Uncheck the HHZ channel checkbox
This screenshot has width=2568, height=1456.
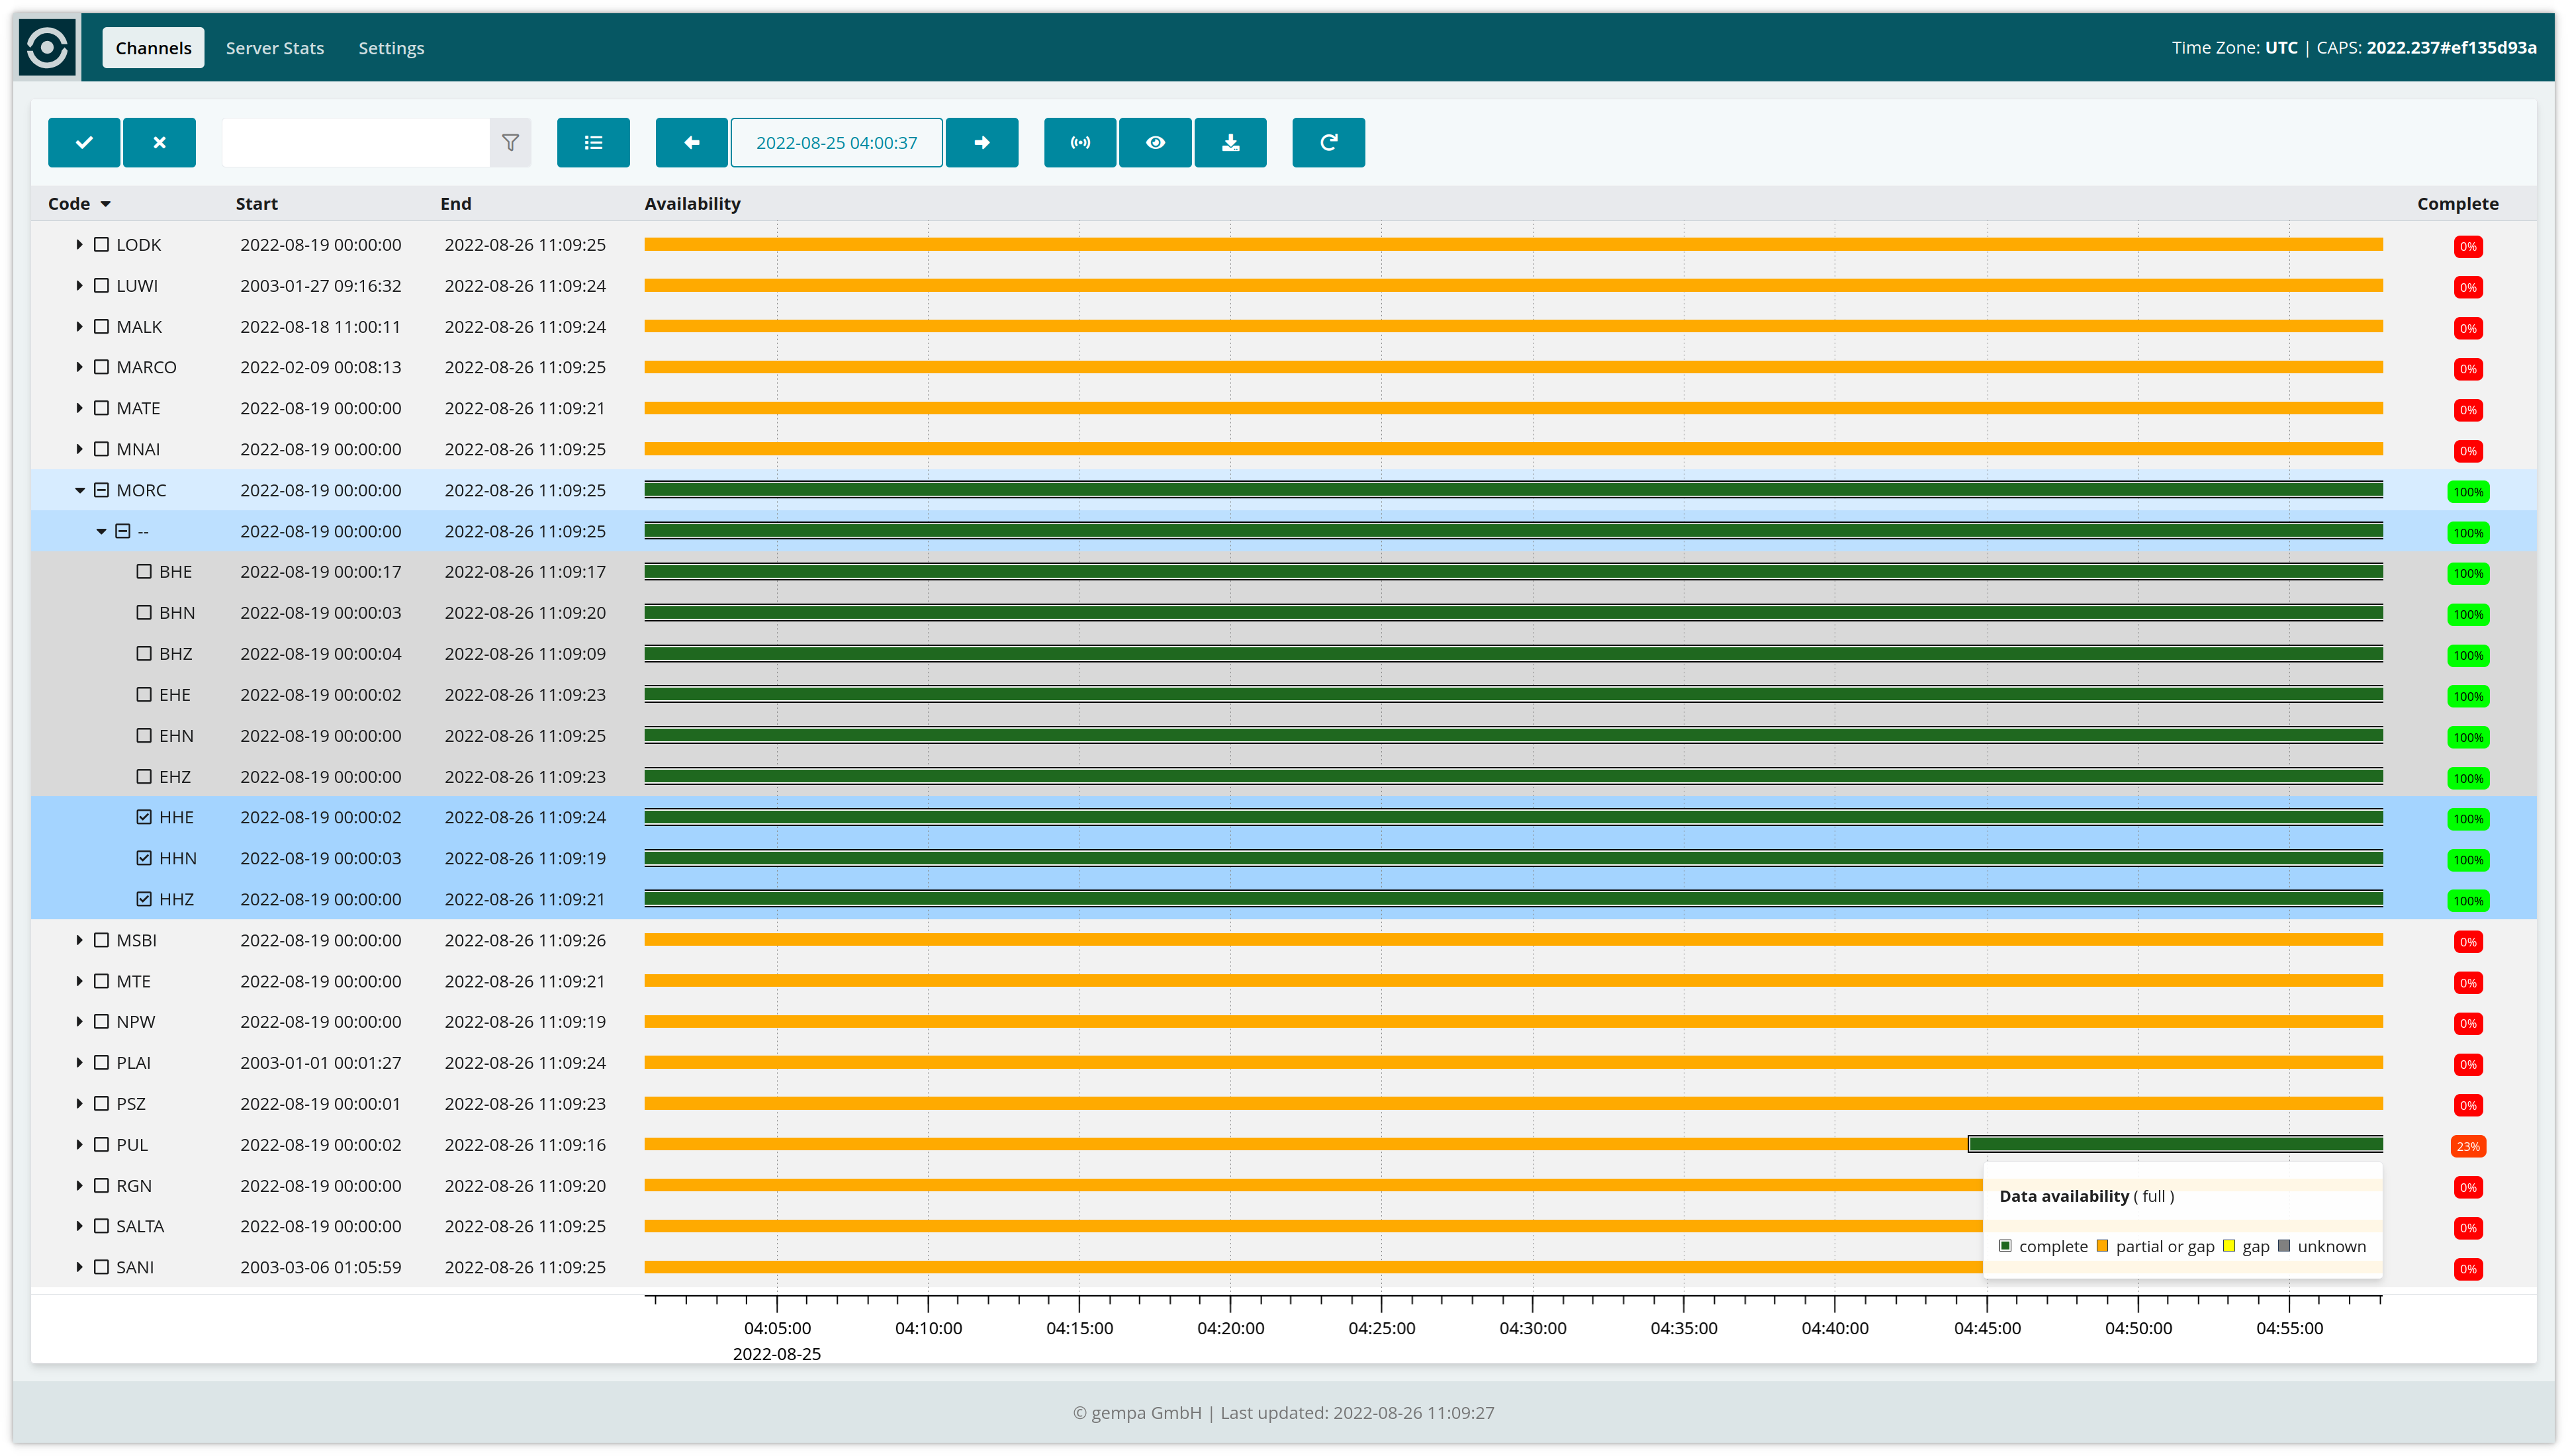coord(144,899)
